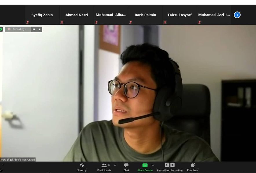Stop recording from the top recording indicator

pos(39,29)
